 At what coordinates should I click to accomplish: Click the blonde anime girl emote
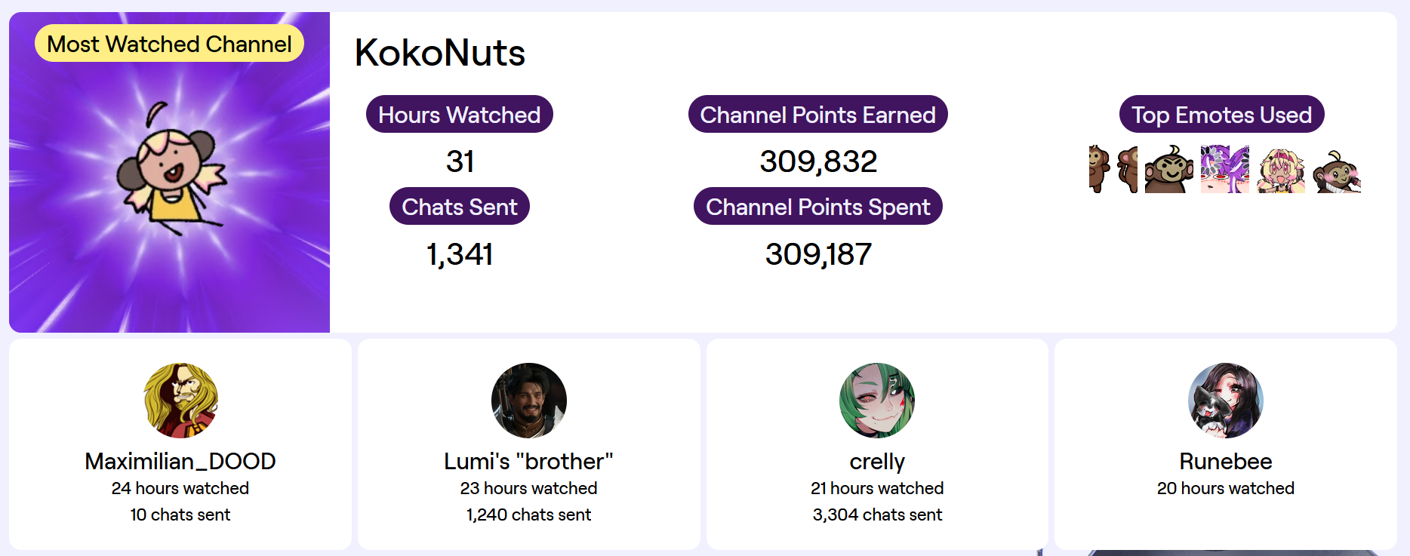click(x=1280, y=169)
